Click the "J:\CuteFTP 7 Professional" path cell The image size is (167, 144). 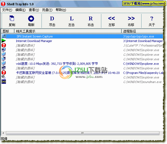143,46
